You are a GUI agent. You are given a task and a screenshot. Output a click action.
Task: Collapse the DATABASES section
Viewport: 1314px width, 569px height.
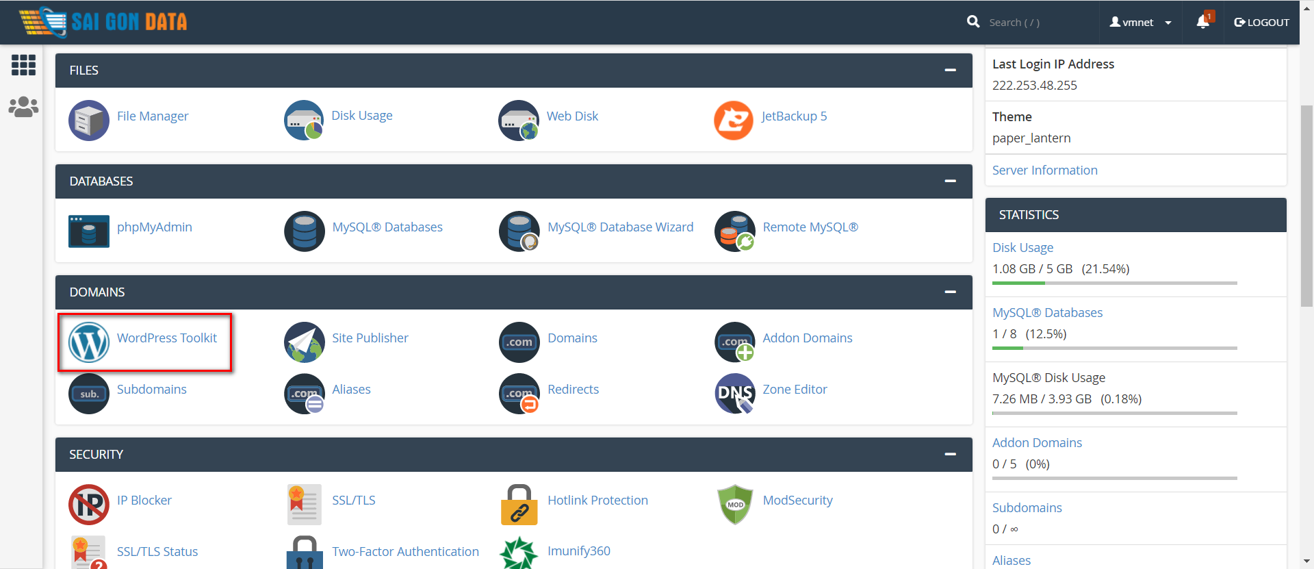[950, 181]
